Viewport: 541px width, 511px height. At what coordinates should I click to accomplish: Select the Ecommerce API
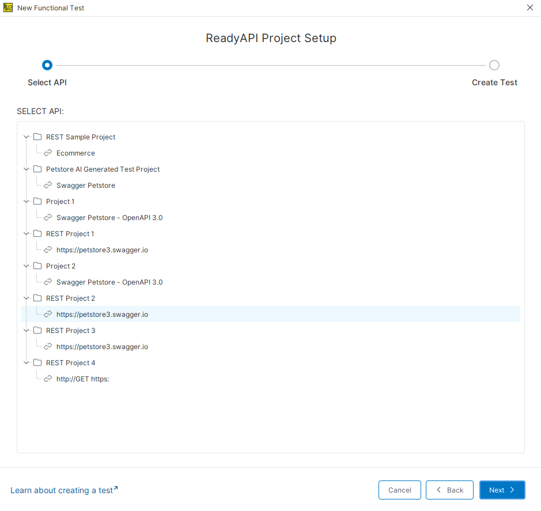coord(75,153)
